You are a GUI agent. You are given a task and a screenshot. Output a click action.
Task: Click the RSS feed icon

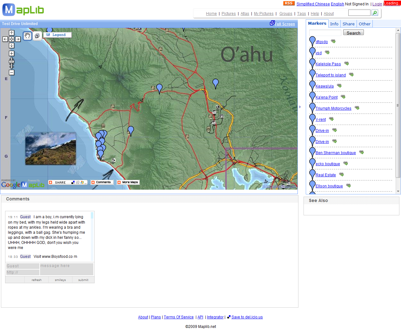click(x=289, y=3)
